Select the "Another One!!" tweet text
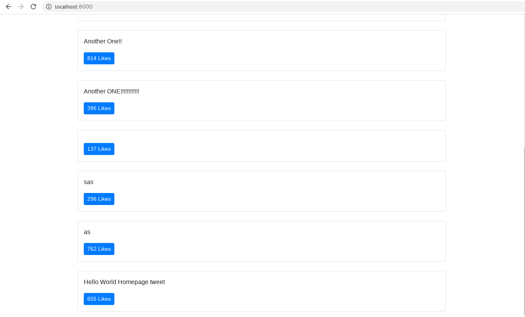 103,41
